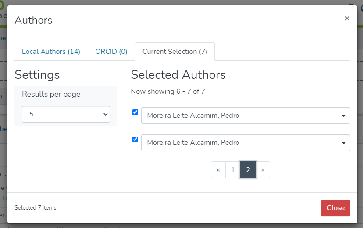
Task: Jump to page 1 of selected authors
Action: coord(233,170)
